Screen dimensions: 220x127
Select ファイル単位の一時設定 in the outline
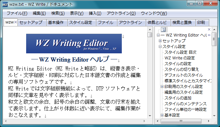(186, 110)
